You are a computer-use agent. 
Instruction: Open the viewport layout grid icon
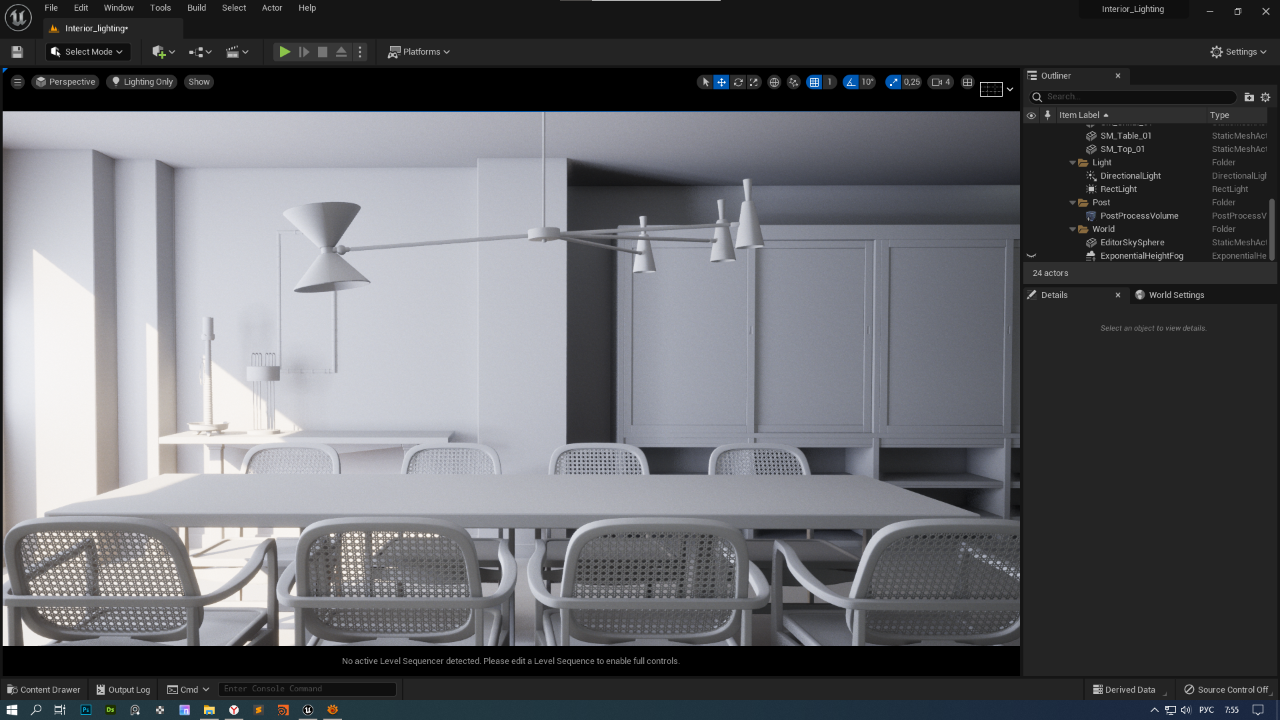pyautogui.click(x=967, y=82)
